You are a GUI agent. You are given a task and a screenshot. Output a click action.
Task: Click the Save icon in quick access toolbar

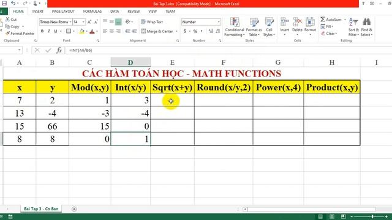(x=4, y=3)
